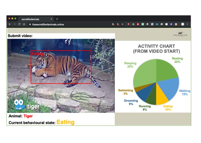View site security via the lock icon
The height and width of the screenshot is (143, 201).
30,24
